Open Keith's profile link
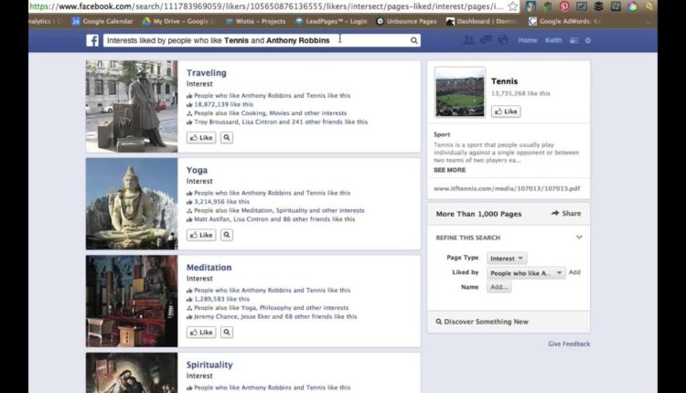Screen dimensions: 686x393 (x=553, y=40)
